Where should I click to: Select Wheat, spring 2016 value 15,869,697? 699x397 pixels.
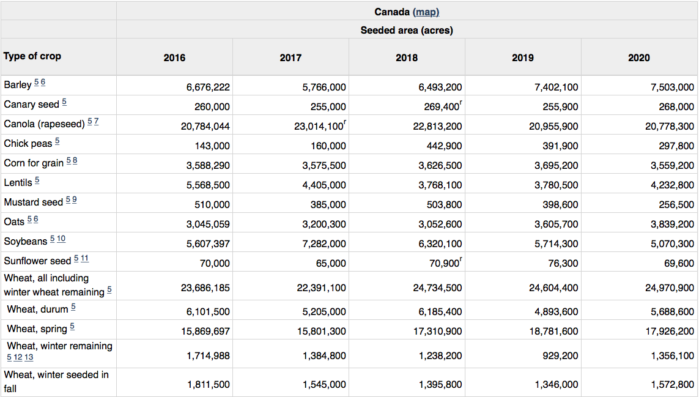(x=205, y=332)
